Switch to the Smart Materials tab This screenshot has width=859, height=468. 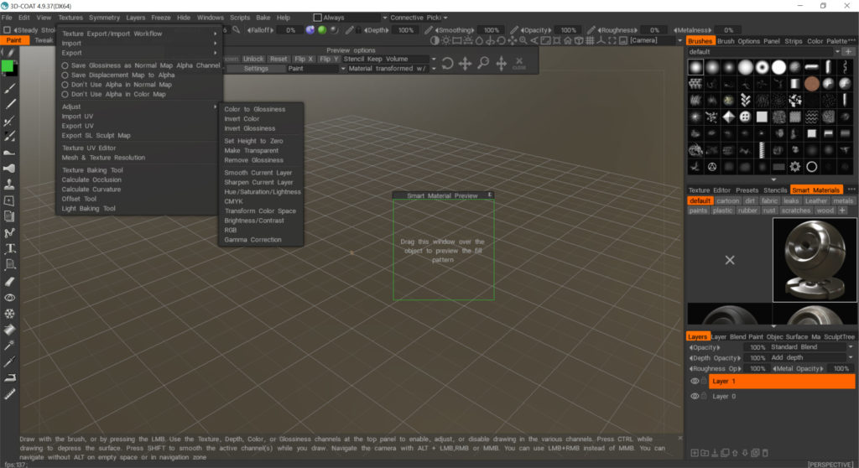point(815,190)
